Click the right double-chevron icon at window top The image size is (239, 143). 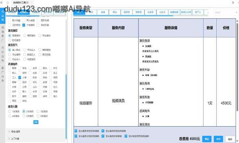coord(233,3)
